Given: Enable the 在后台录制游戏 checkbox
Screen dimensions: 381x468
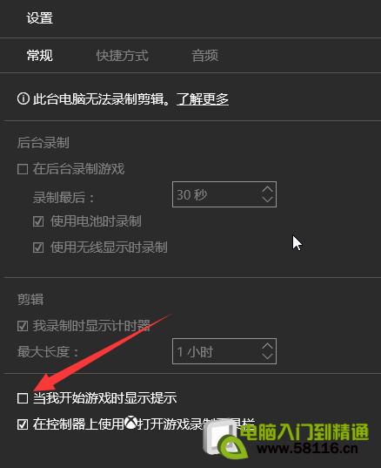Looking at the screenshot, I should pos(23,169).
